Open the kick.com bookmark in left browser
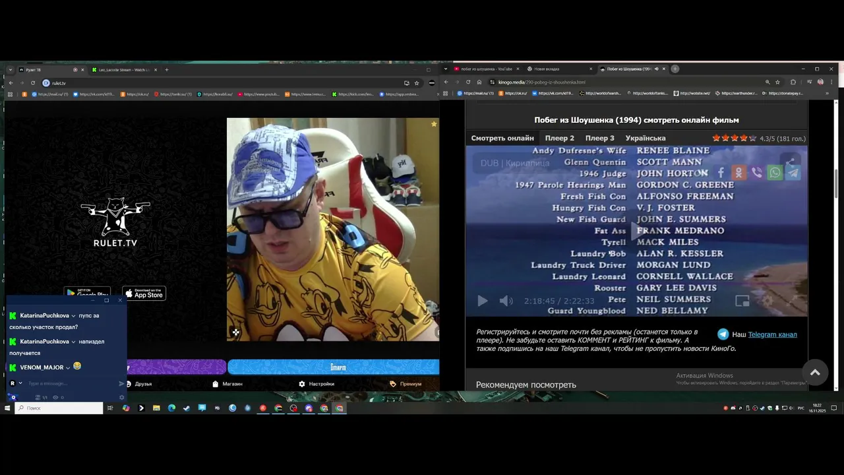The width and height of the screenshot is (844, 475). point(353,94)
